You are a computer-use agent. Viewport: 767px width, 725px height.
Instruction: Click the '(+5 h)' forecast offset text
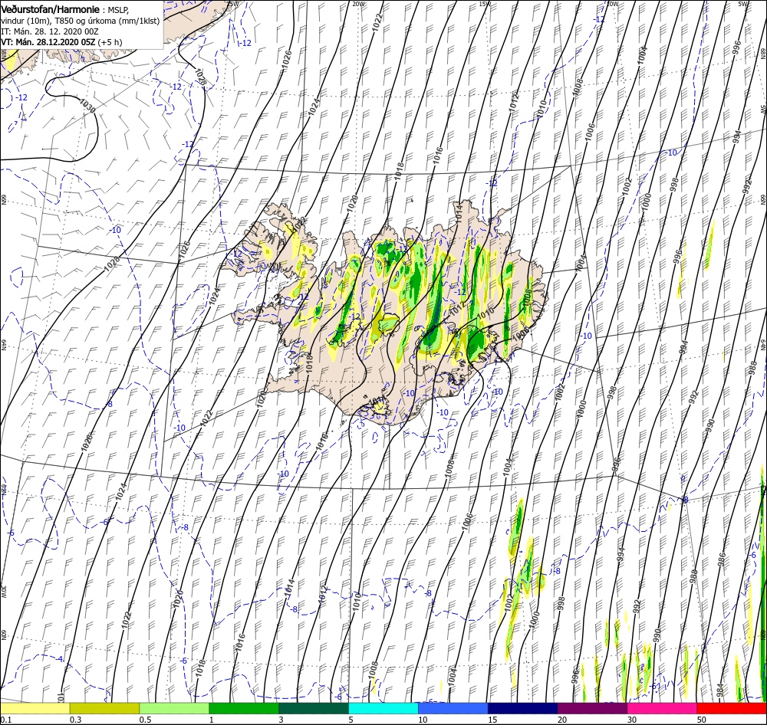coord(110,42)
